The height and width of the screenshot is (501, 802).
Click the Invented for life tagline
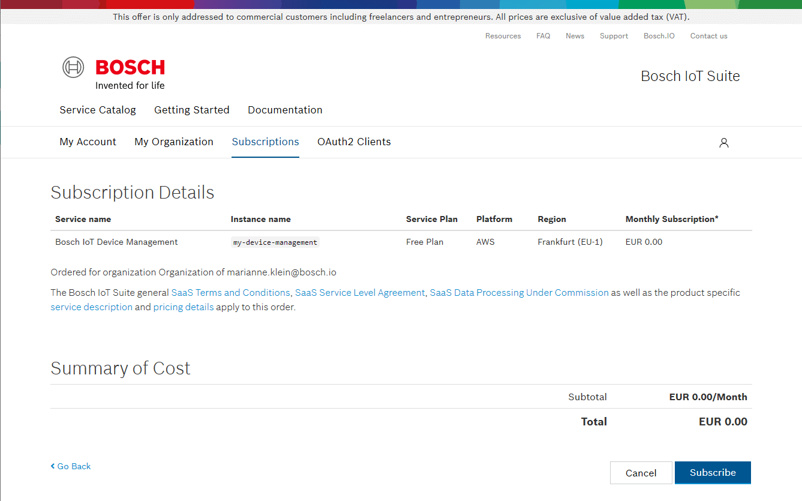click(x=130, y=85)
